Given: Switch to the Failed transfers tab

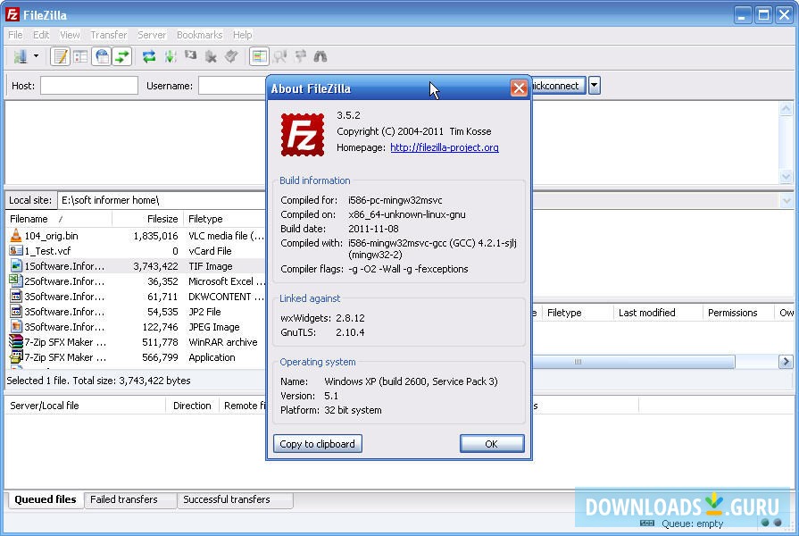Looking at the screenshot, I should click(x=129, y=500).
